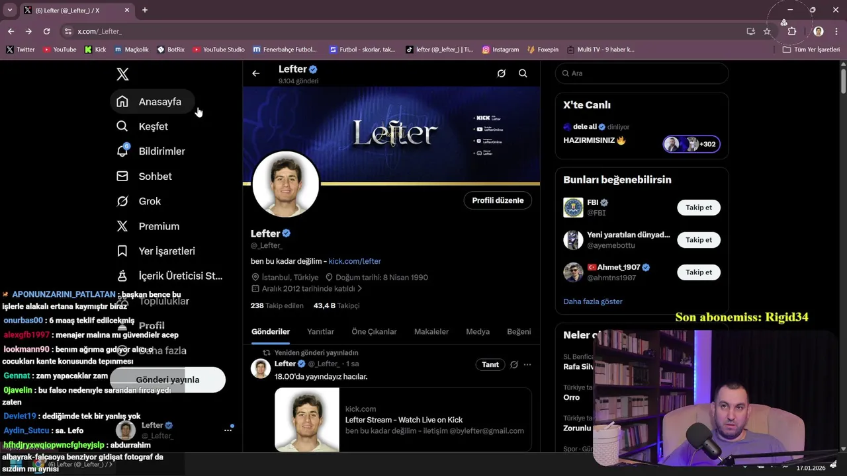Click Profili düzenle button

[498, 200]
